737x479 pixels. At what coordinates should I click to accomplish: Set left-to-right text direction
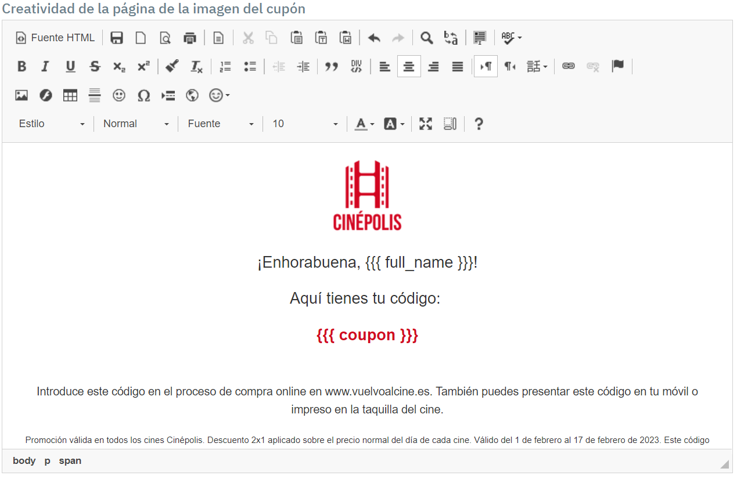(486, 66)
